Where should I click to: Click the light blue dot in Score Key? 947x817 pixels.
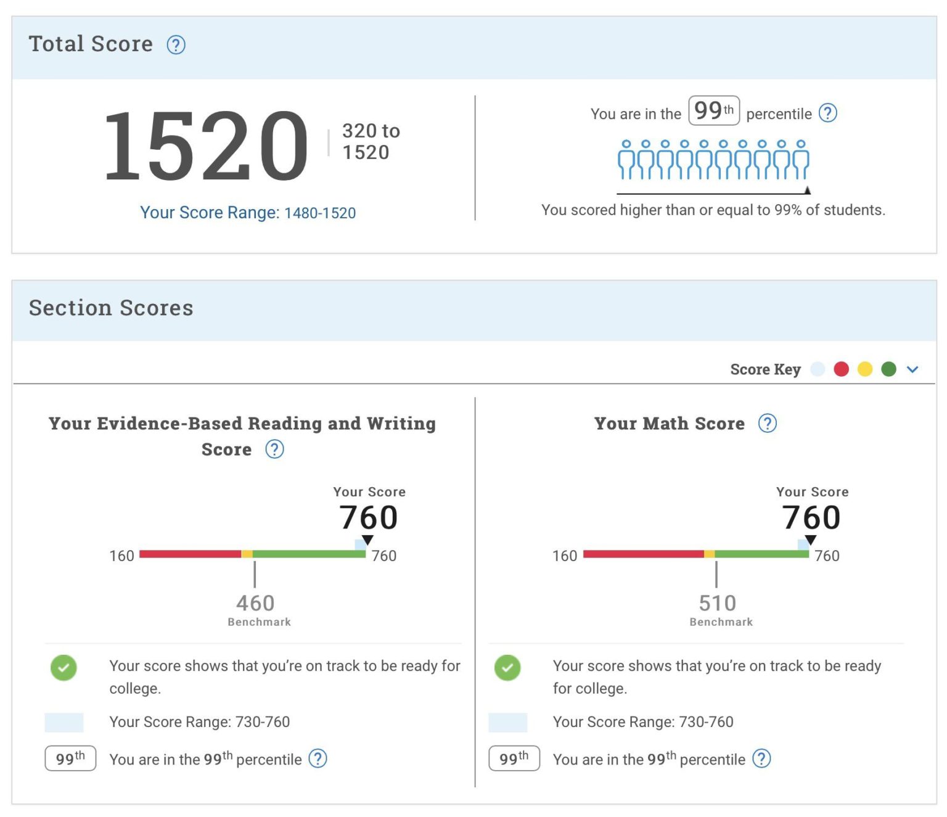(x=818, y=369)
